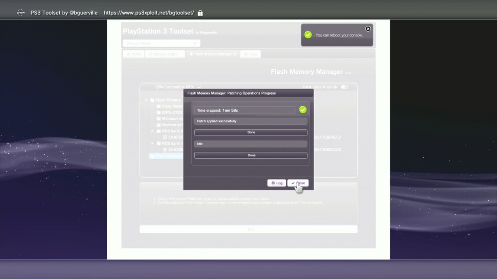Select the Minimum tree item folder icon
Image resolution: width=497 pixels, height=279 pixels.
(159, 118)
